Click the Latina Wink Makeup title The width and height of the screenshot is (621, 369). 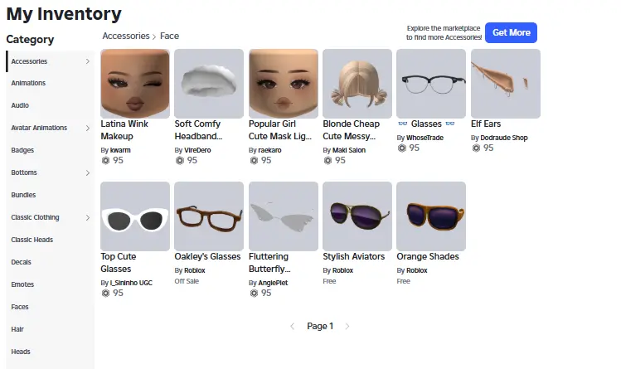(124, 130)
